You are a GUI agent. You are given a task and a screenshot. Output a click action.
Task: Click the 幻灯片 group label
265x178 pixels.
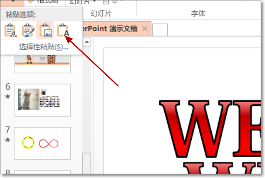[101, 13]
